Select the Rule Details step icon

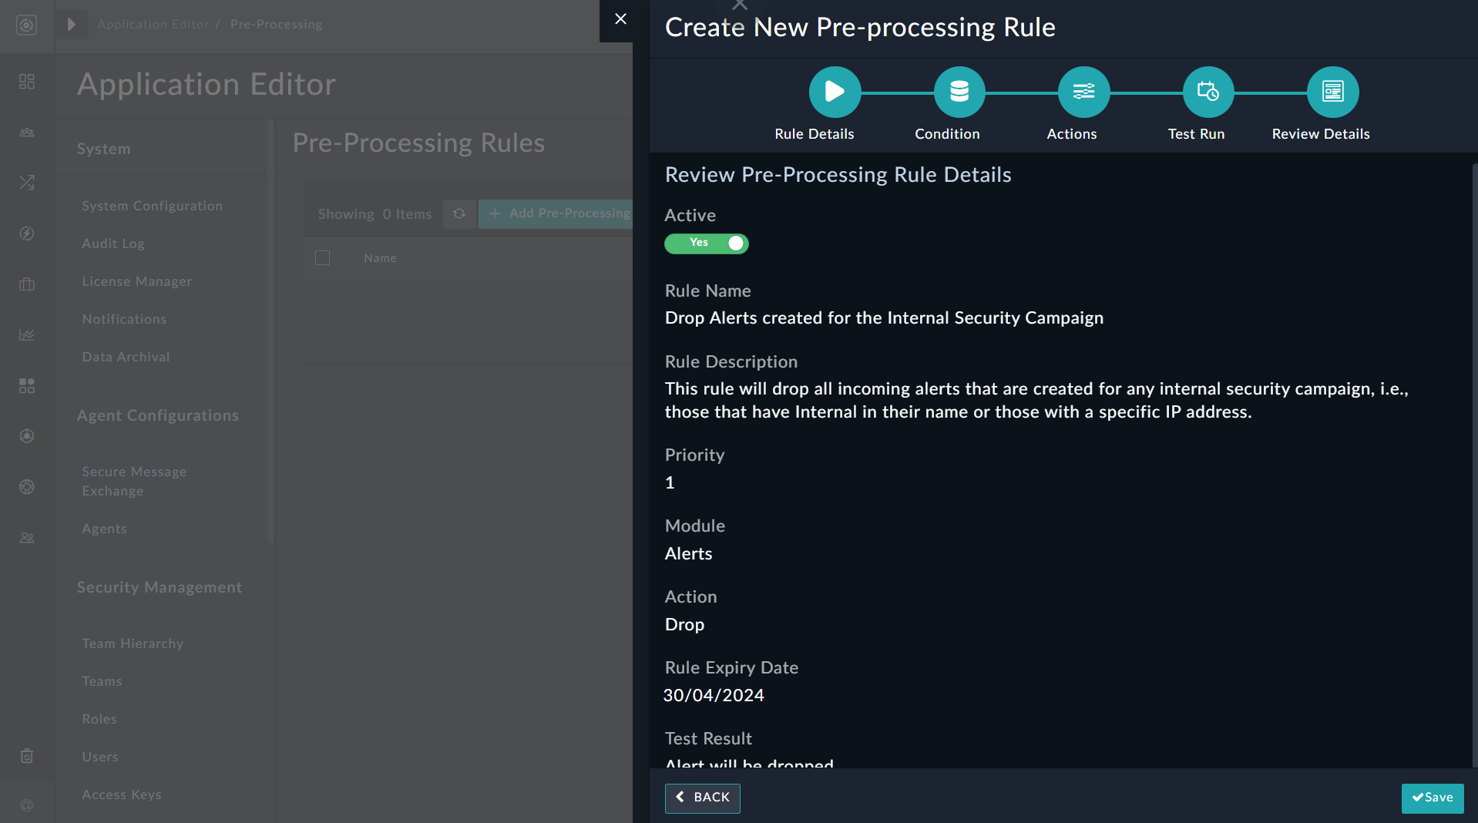pyautogui.click(x=835, y=91)
